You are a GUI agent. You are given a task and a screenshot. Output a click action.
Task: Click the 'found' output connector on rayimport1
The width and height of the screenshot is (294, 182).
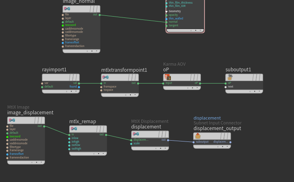(79, 87)
